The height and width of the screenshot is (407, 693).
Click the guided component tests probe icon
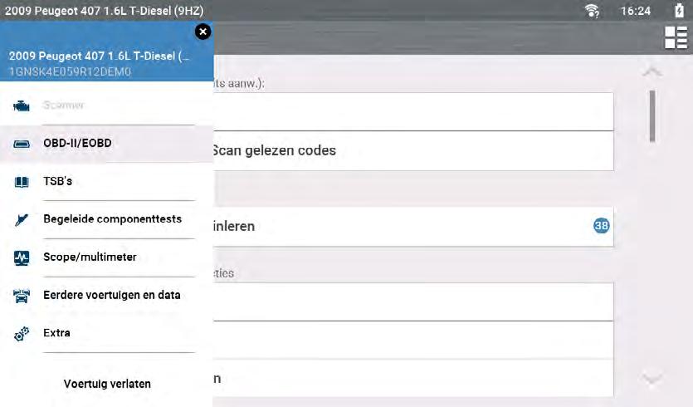(x=22, y=219)
